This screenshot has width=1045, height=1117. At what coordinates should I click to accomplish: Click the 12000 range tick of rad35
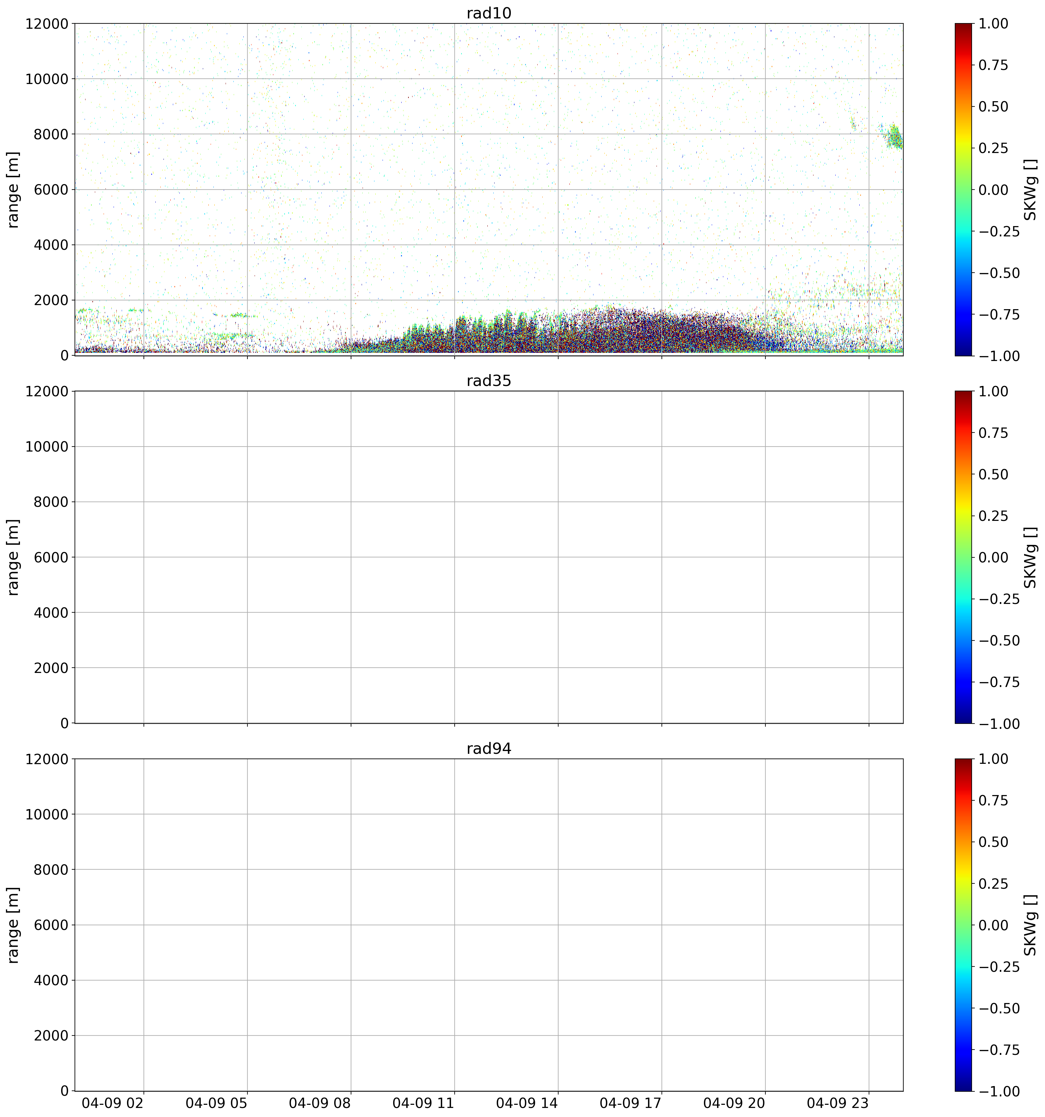(x=46, y=391)
